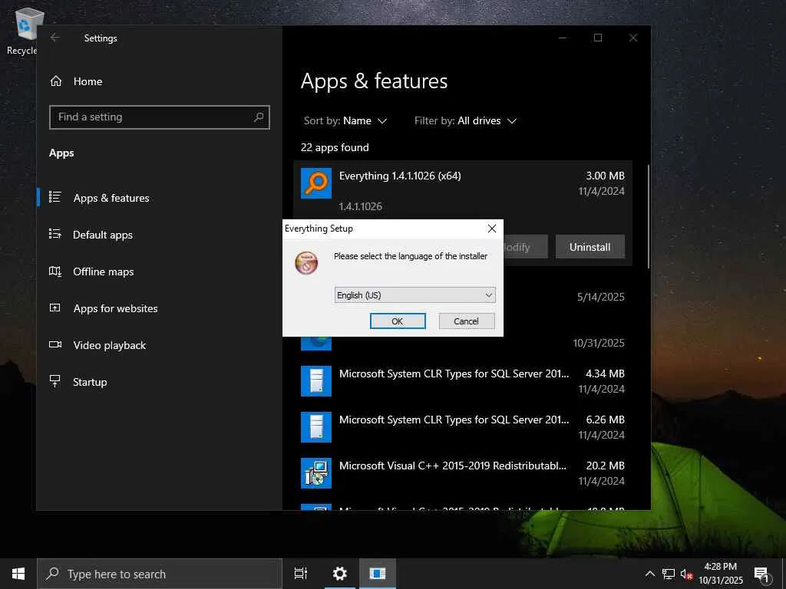Open Video playback page
Image resolution: width=786 pixels, height=589 pixels.
click(x=109, y=345)
